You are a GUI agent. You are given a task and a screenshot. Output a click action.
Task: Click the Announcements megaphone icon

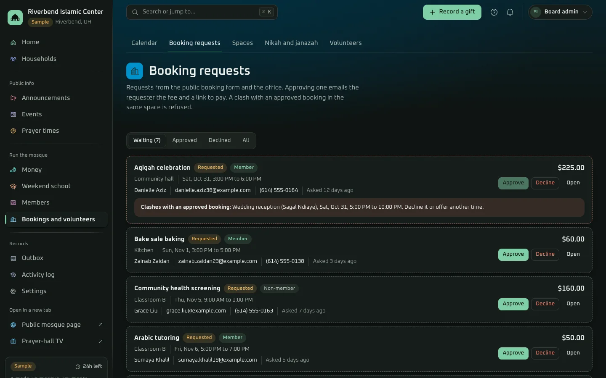coord(13,98)
